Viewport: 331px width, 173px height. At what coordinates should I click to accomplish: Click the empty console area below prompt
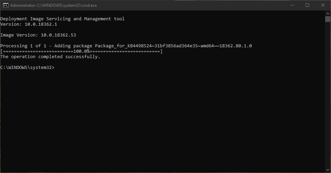[162, 122]
